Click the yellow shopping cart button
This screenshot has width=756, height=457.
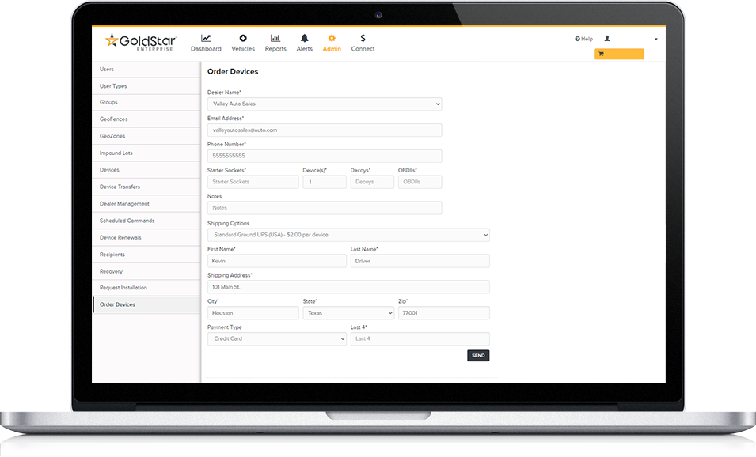coord(618,54)
